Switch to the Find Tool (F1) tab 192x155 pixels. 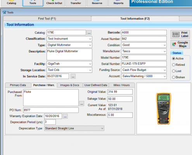[47, 19]
